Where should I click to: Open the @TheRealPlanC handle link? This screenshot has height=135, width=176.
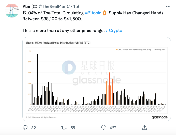coord(54,6)
